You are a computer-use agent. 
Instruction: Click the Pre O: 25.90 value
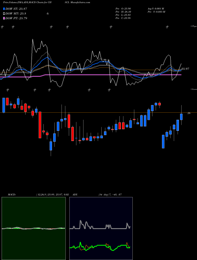tap(123, 9)
